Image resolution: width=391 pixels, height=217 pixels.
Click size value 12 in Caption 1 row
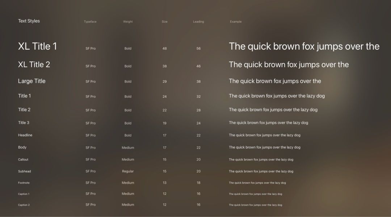[x=165, y=193]
